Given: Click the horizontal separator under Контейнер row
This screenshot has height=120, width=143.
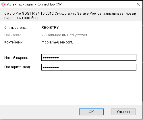Looking at the screenshot, I should pos(71,48).
